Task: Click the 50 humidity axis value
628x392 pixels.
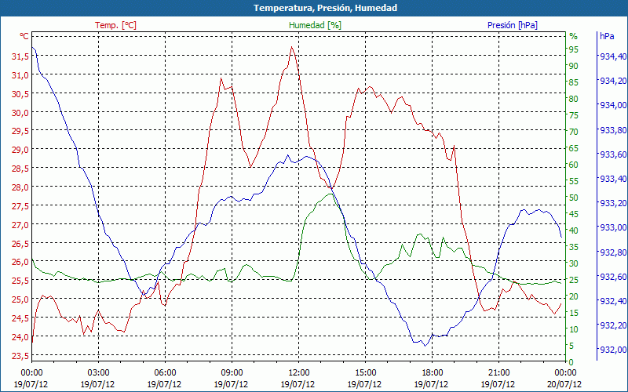Action: pyautogui.click(x=574, y=198)
